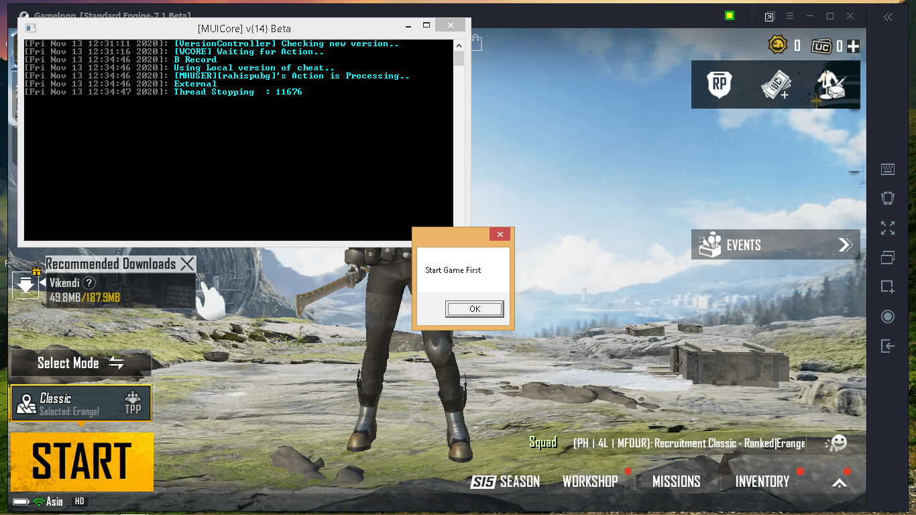Click the UC currency card icon
This screenshot has height=515, width=916.
pos(821,46)
